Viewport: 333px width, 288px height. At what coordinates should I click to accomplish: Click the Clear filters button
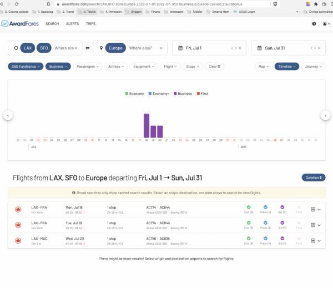point(214,67)
